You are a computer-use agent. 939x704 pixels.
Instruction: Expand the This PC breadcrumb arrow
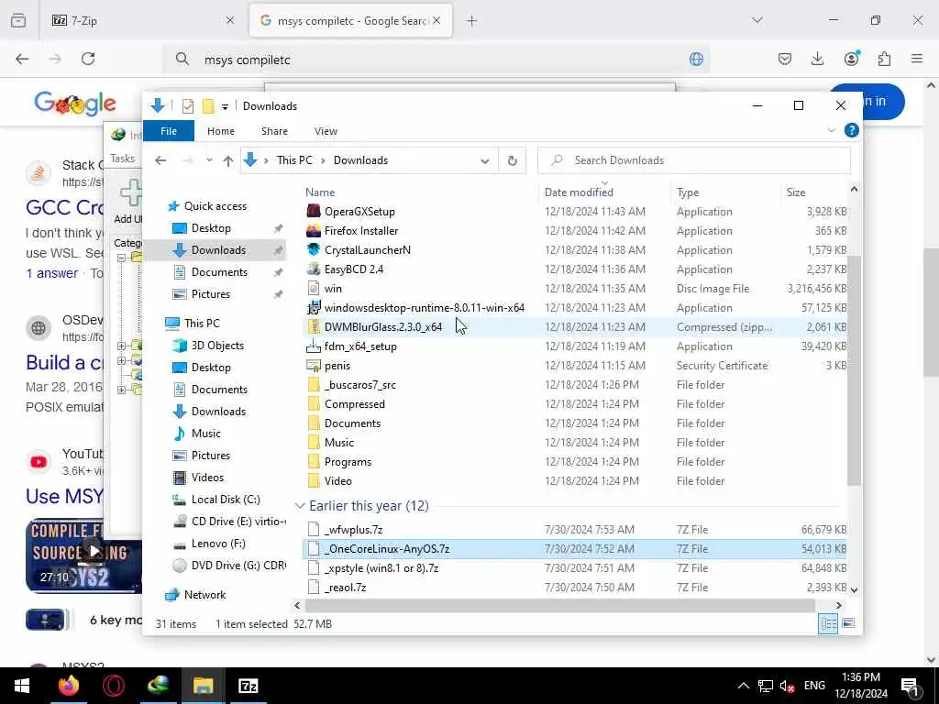pyautogui.click(x=324, y=160)
